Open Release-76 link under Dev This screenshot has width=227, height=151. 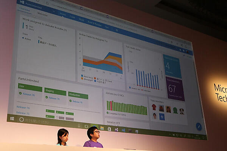click(x=29, y=95)
